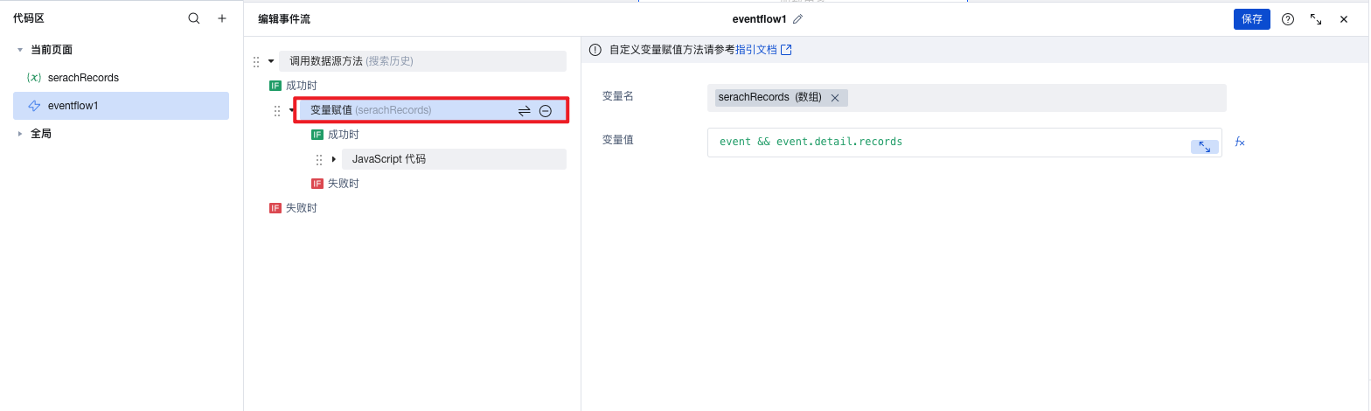Expand the 全局 tree section
Screen dimensions: 1371x411
pyautogui.click(x=20, y=134)
